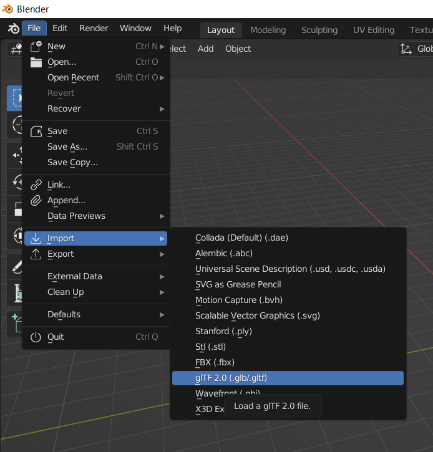Import Stl (.stl) file
The width and height of the screenshot is (433, 452).
[x=288, y=347]
